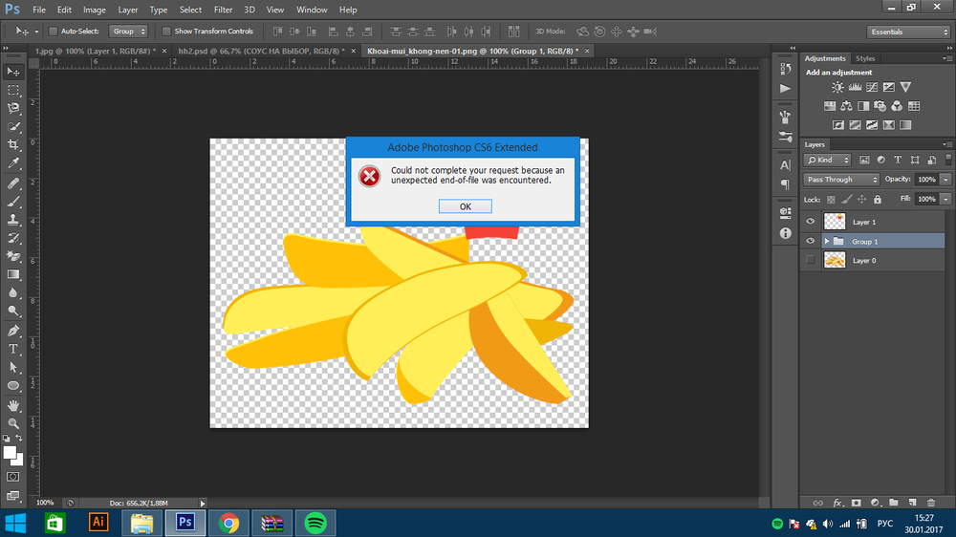
Task: Switch to the Styles panel tab
Action: (x=865, y=59)
